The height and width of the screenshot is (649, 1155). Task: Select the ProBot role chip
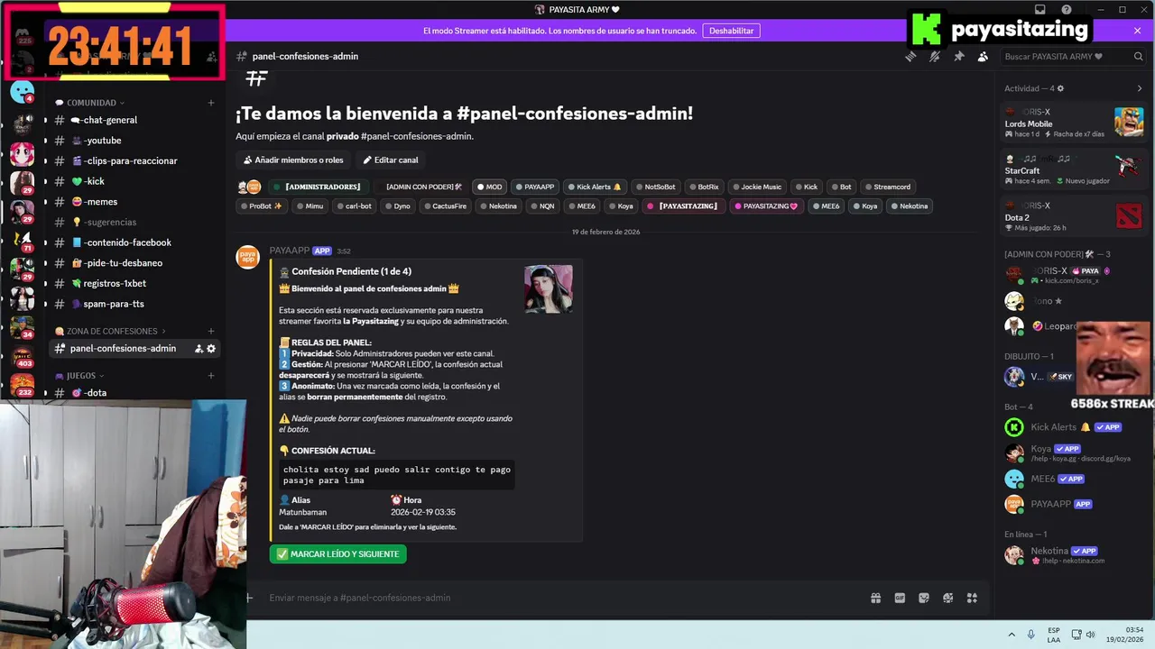pyautogui.click(x=261, y=206)
